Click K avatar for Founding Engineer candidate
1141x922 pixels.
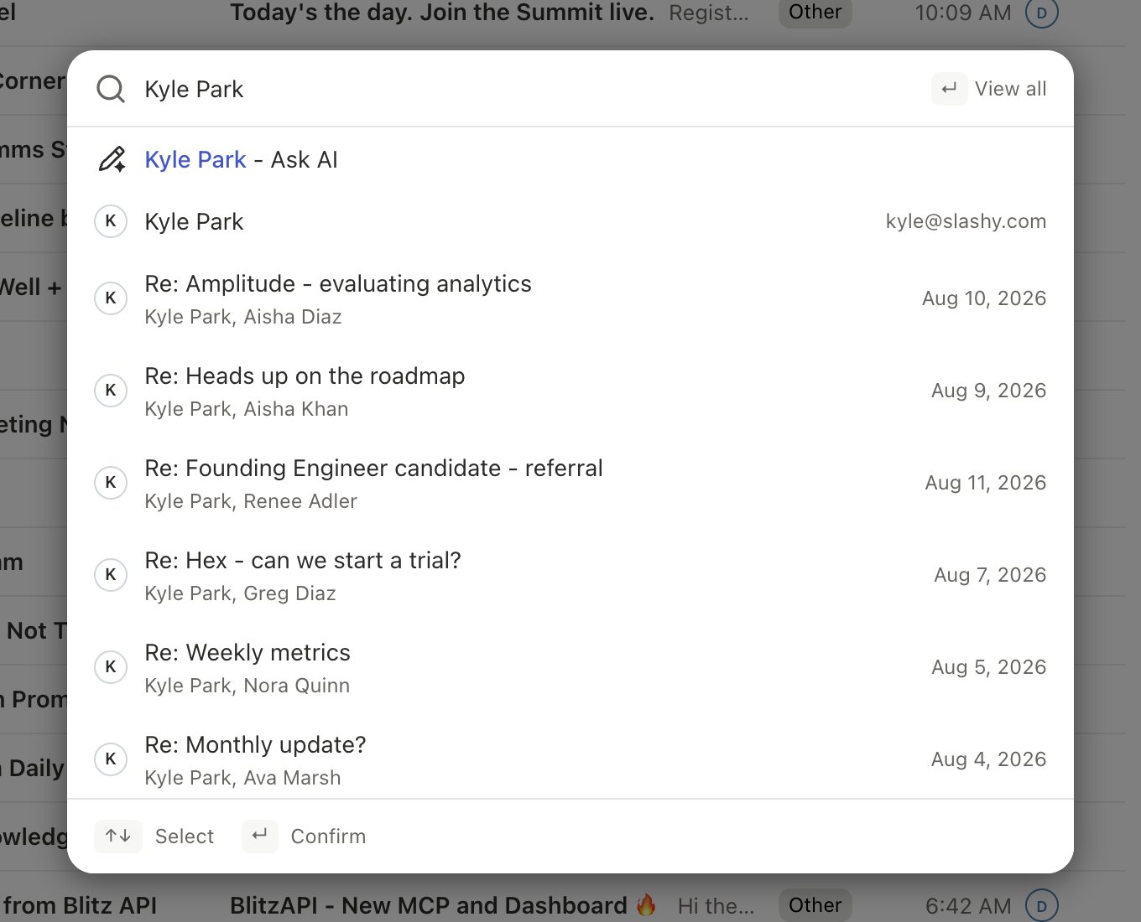[x=111, y=483]
